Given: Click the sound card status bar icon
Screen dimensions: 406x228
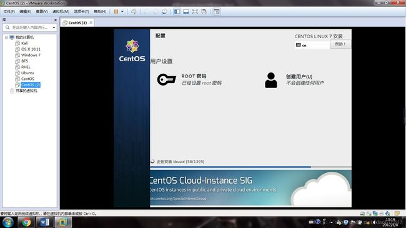Looking at the screenshot, I should coord(387,214).
